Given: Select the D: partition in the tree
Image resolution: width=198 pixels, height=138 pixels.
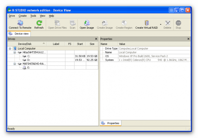Looking at the screenshot, I should coord(29,60).
